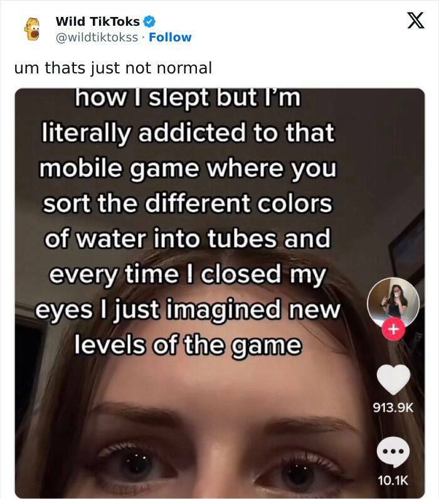This screenshot has width=439, height=499.
Task: Click the Wild TikToks display name
Action: point(98,21)
